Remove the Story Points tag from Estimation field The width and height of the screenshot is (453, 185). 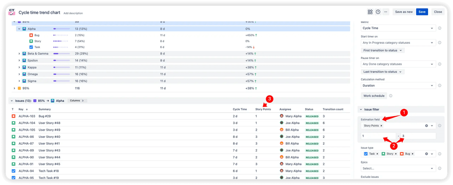pyautogui.click(x=381, y=125)
